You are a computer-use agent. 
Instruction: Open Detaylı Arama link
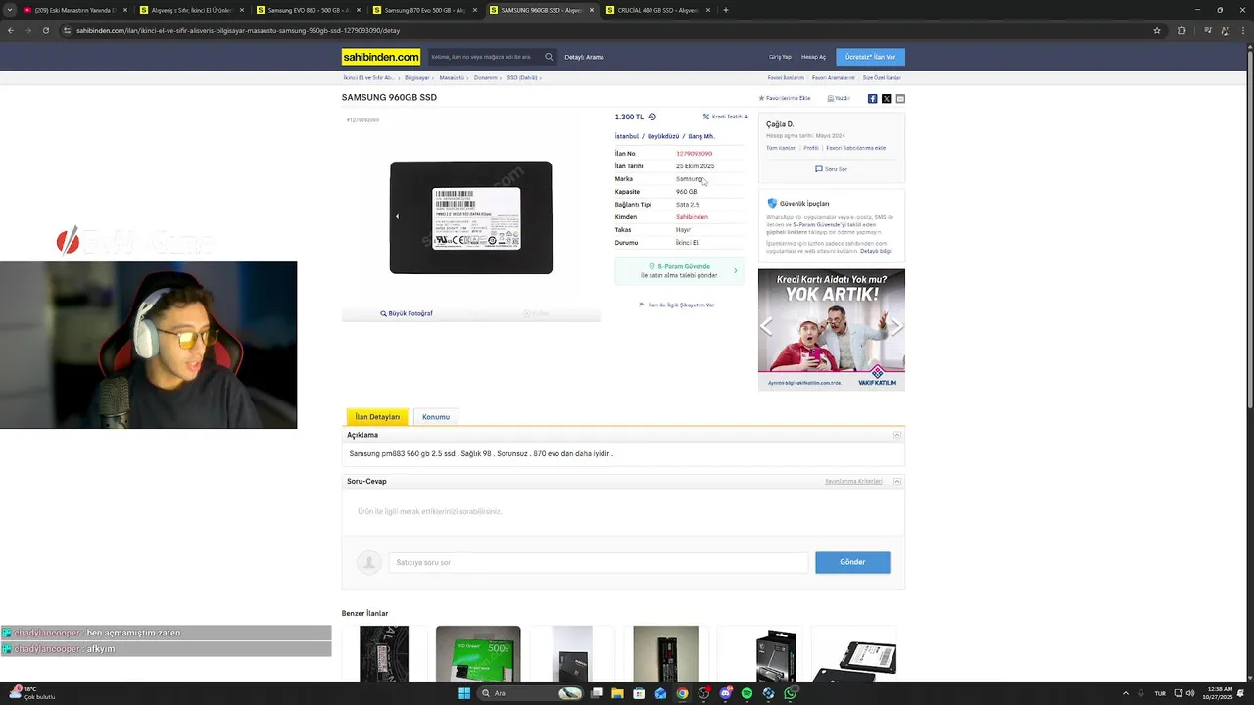point(584,57)
